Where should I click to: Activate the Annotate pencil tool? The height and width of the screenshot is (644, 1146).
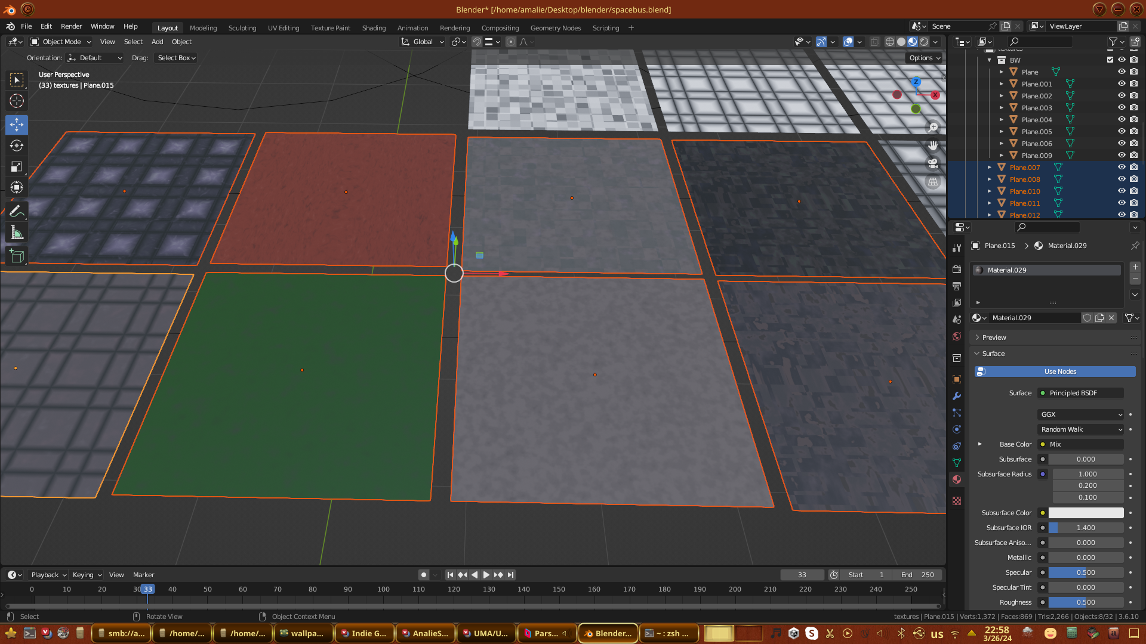17,211
